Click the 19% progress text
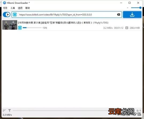The width and height of the screenshot is (144, 119). (45, 28)
